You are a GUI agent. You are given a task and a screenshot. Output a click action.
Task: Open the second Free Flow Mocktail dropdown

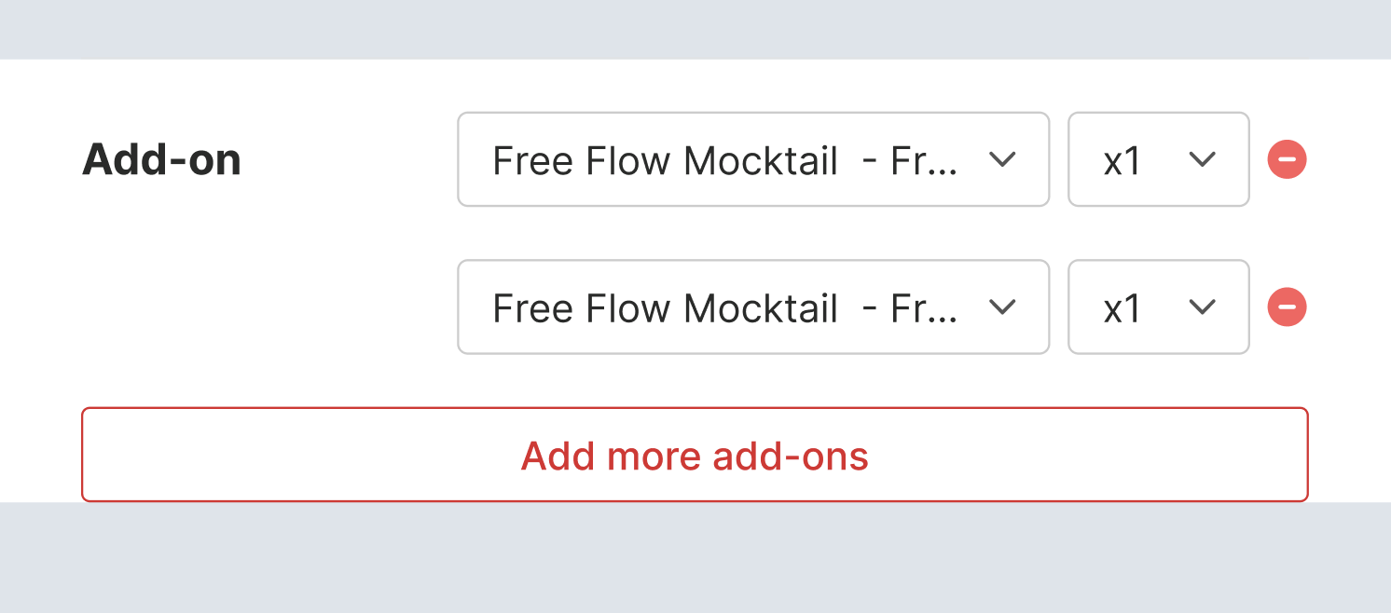pyautogui.click(x=752, y=306)
